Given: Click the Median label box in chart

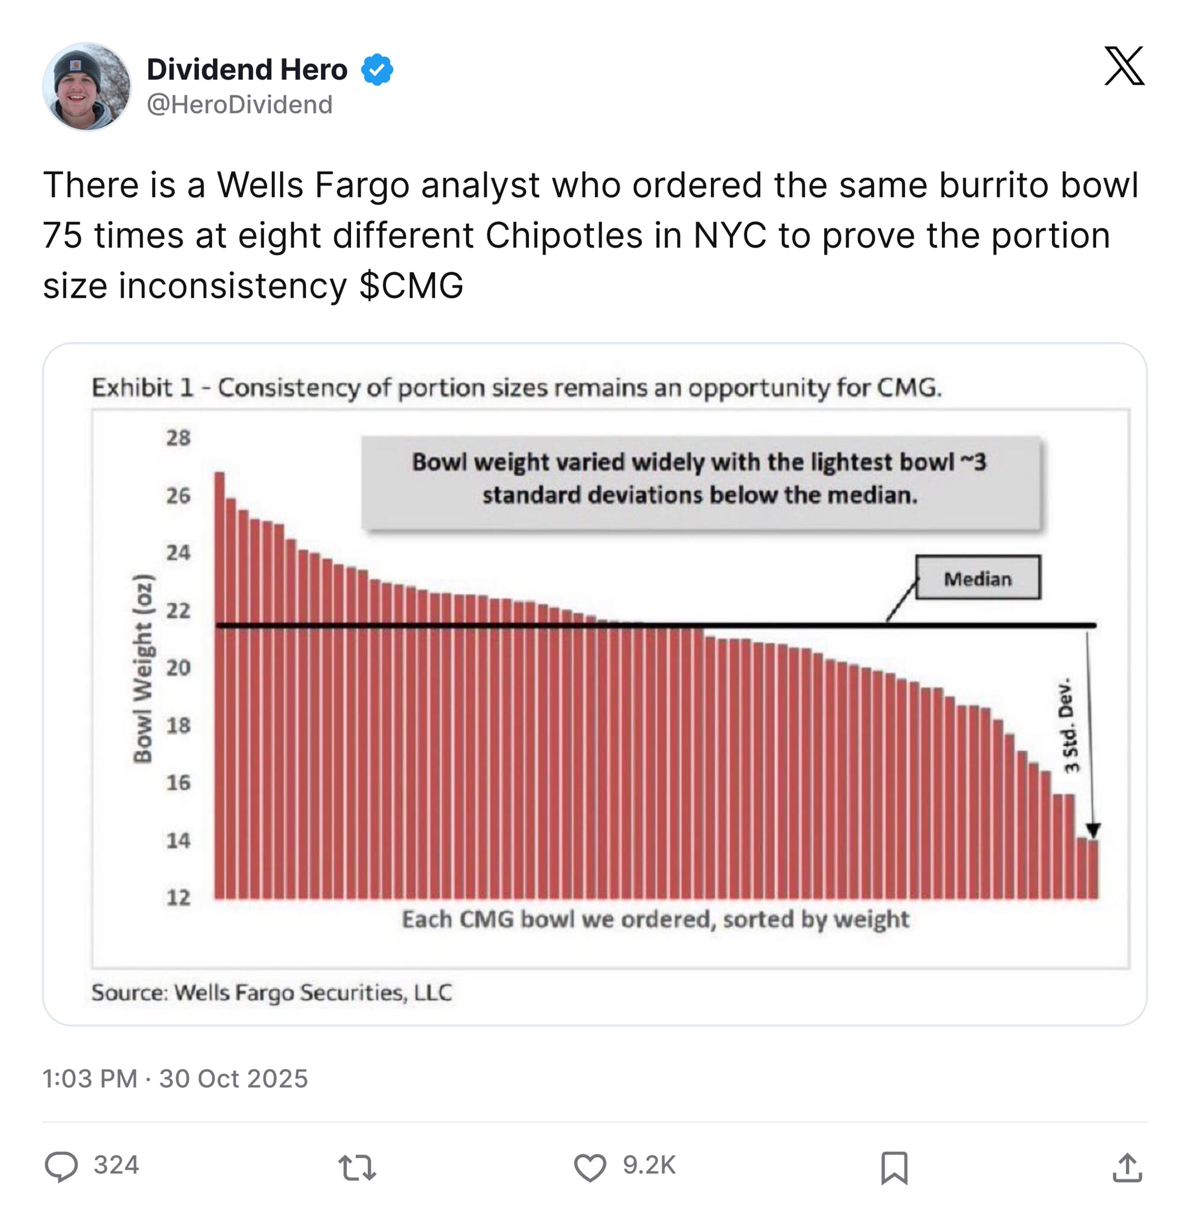Looking at the screenshot, I should 977,579.
